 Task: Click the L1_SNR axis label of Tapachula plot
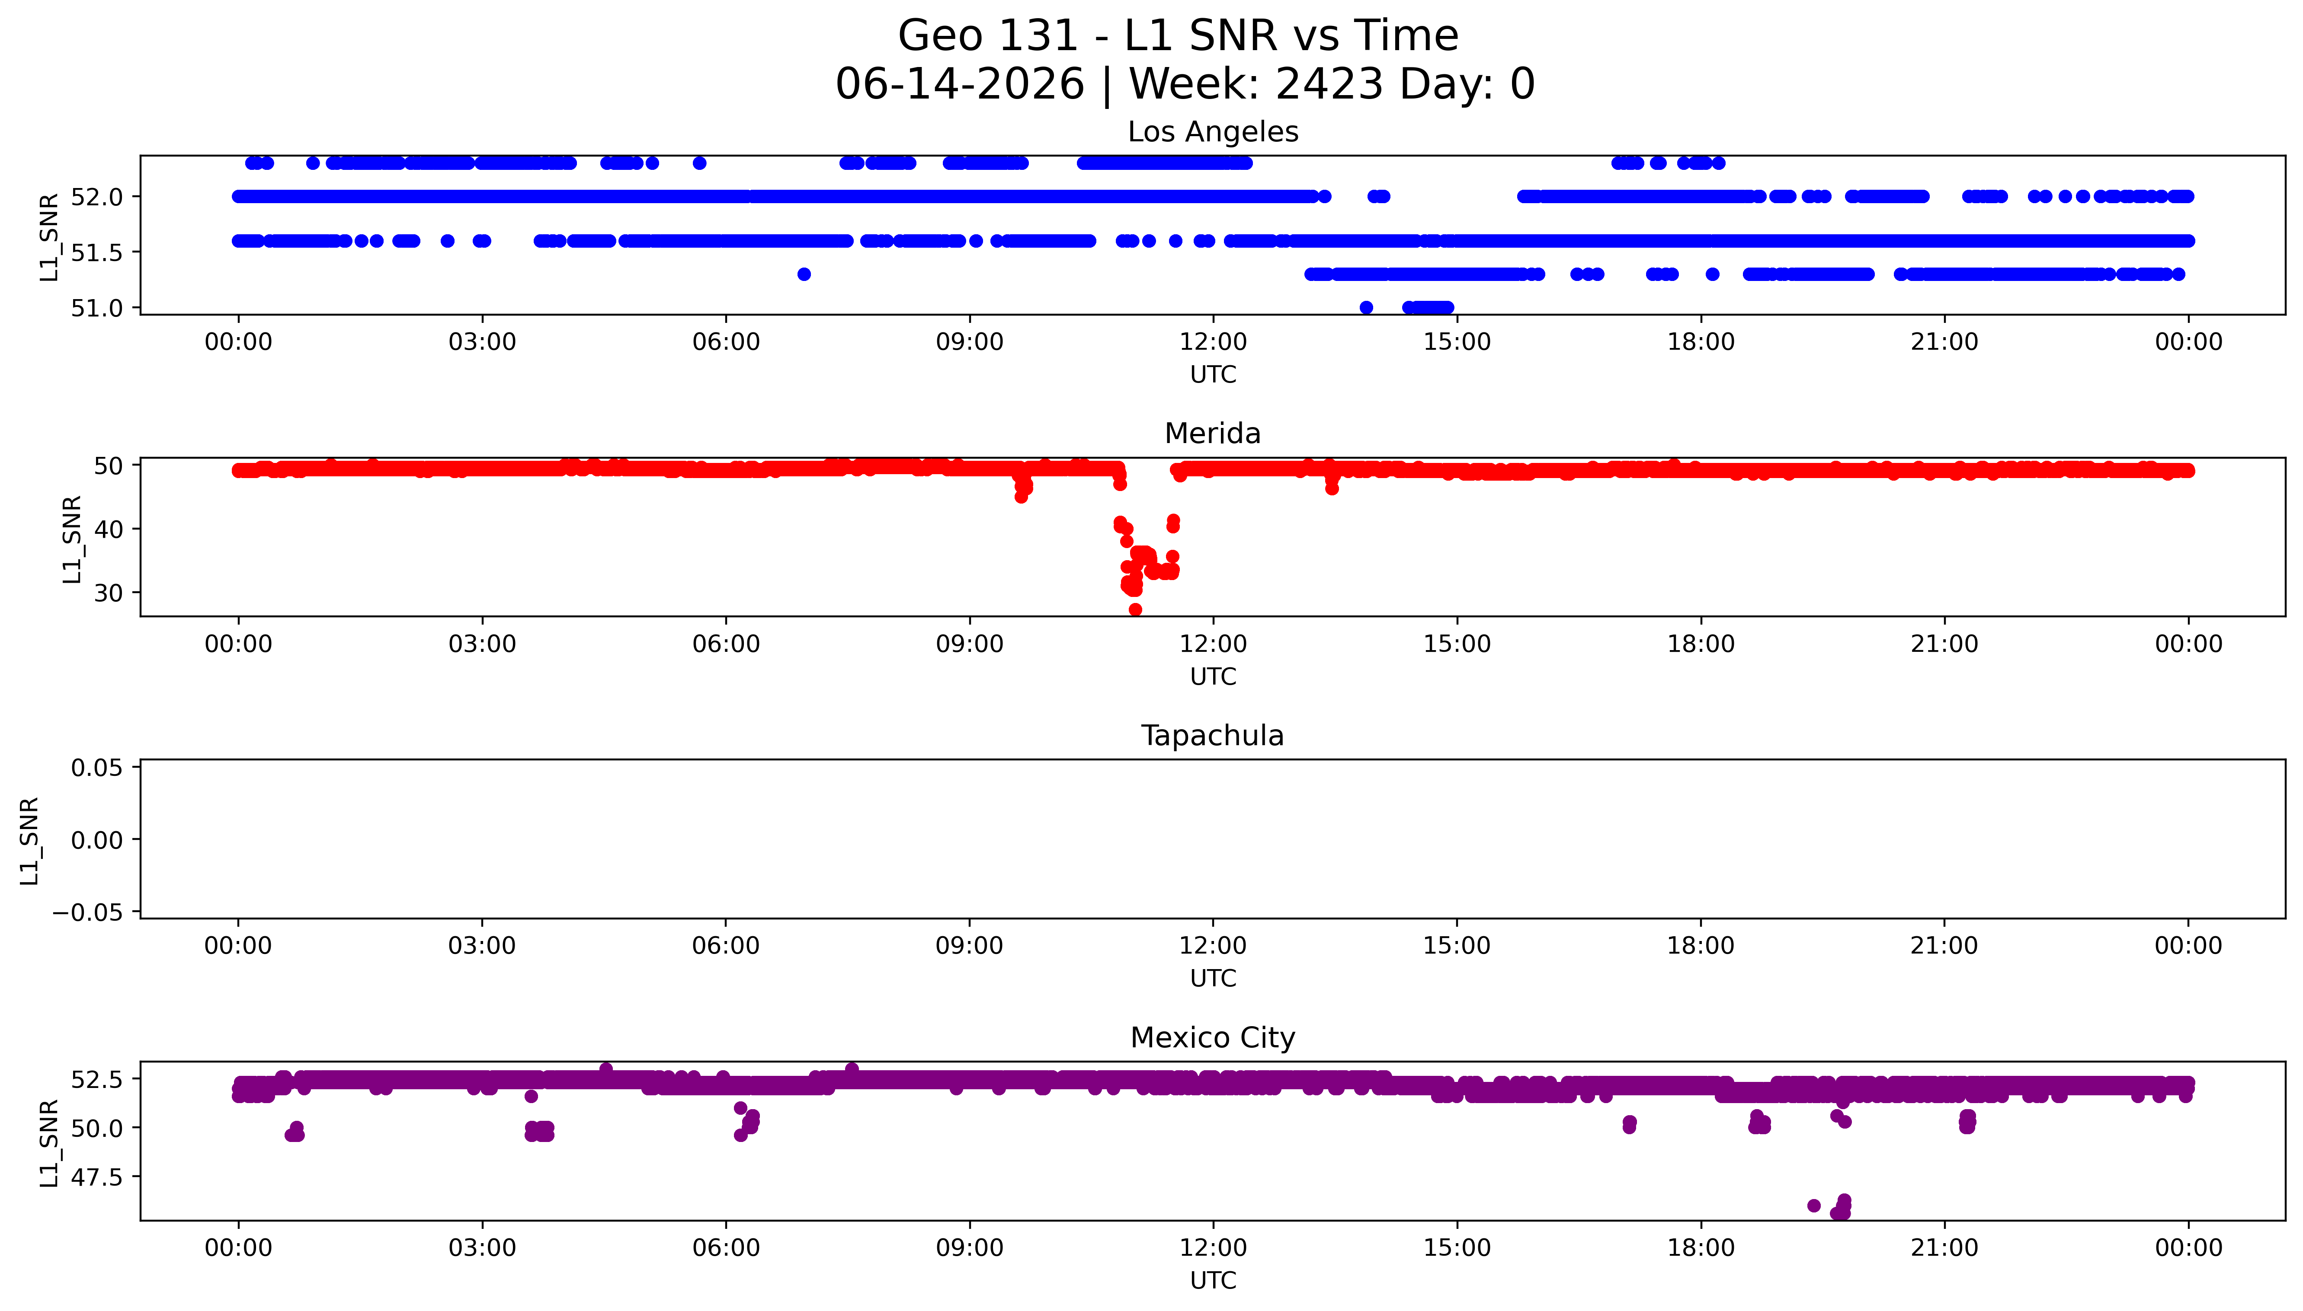pos(29,840)
